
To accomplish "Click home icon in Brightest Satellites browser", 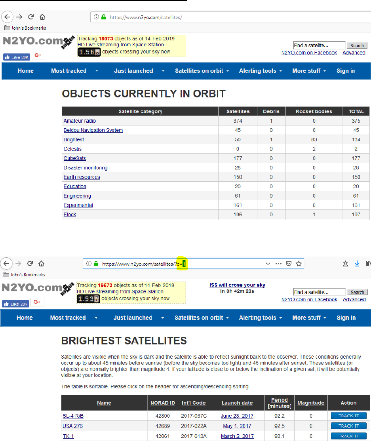I will 41,264.
